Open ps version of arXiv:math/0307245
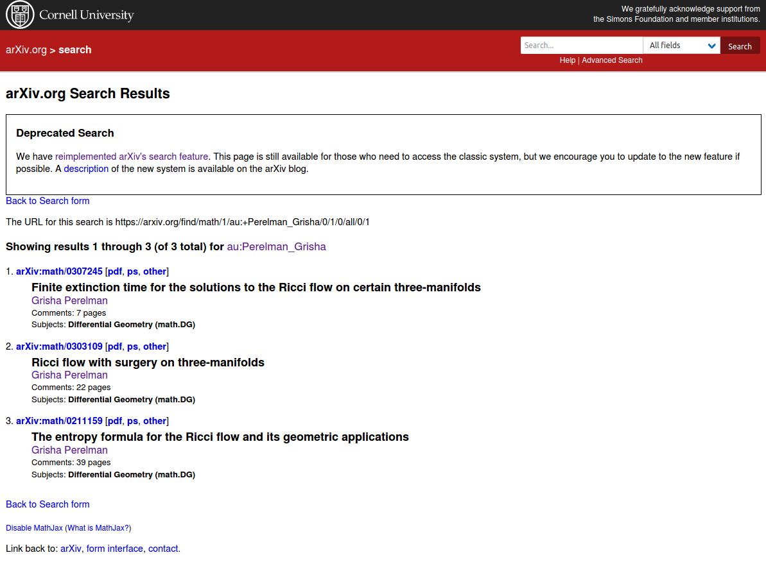766x564 pixels. [x=132, y=271]
